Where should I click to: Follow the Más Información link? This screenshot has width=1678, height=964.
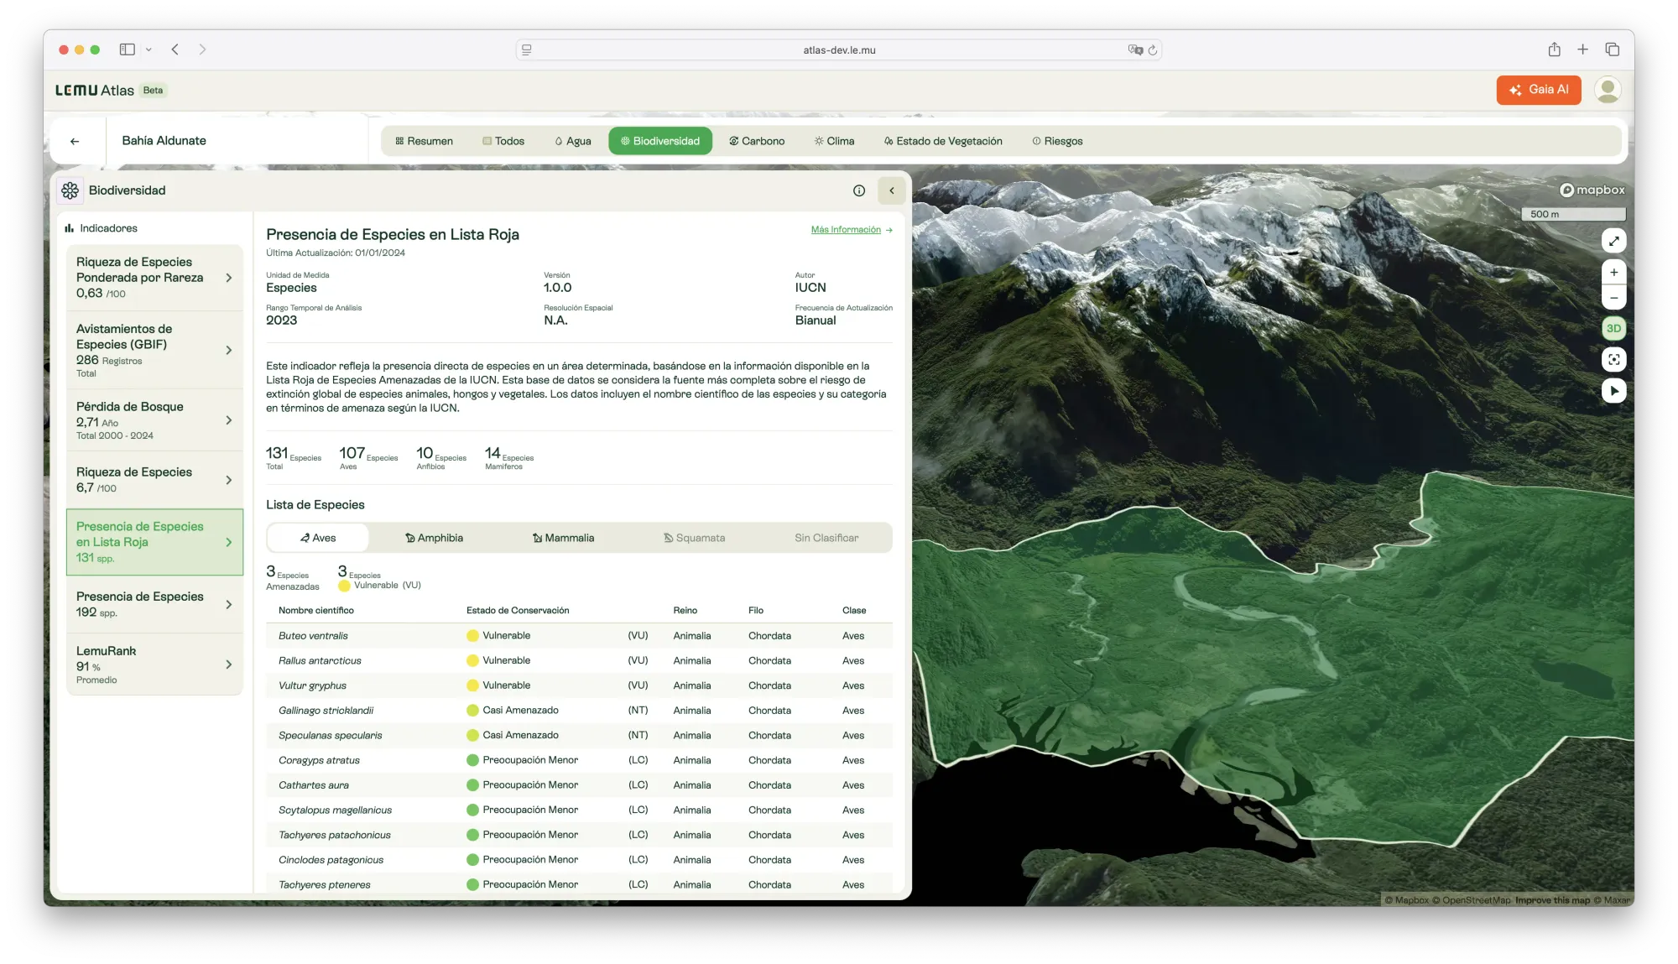pyautogui.click(x=851, y=230)
